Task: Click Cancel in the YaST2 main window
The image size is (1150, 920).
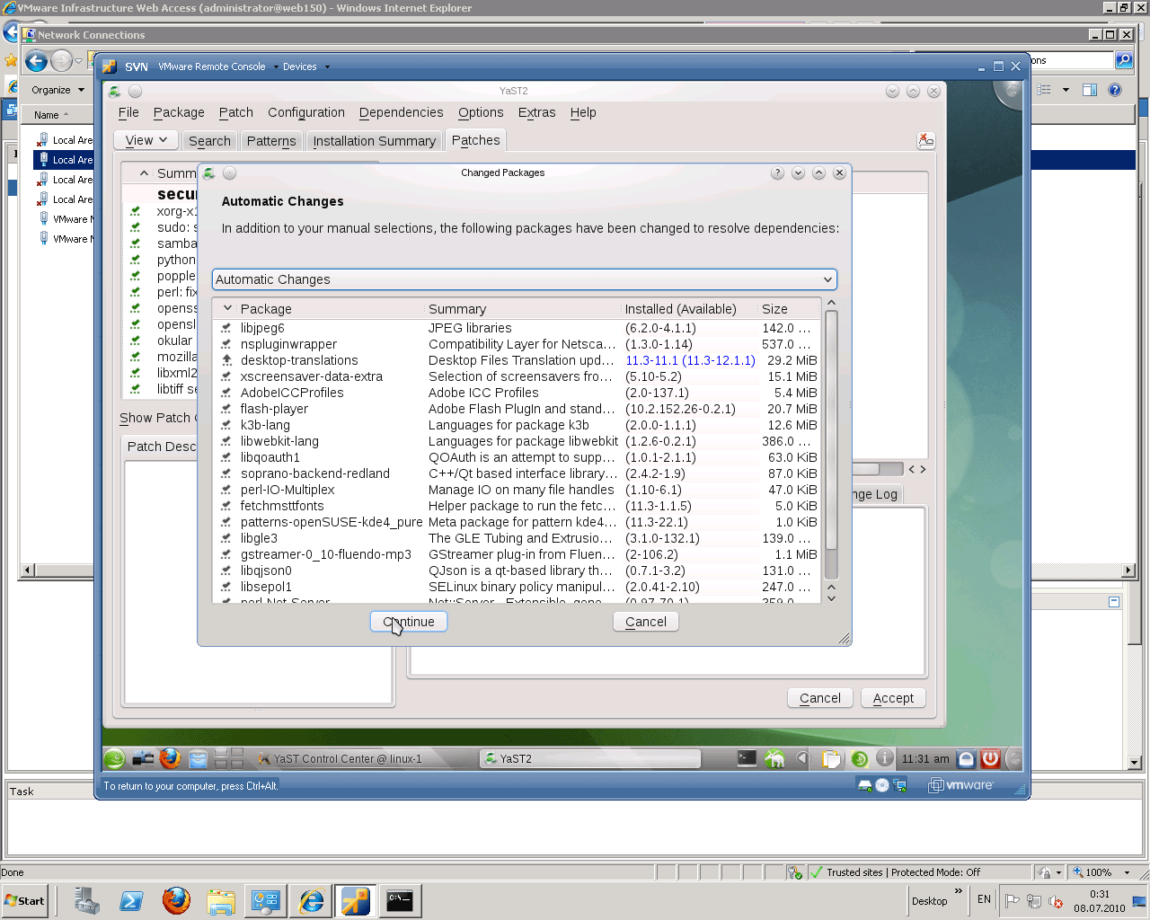Action: [820, 698]
